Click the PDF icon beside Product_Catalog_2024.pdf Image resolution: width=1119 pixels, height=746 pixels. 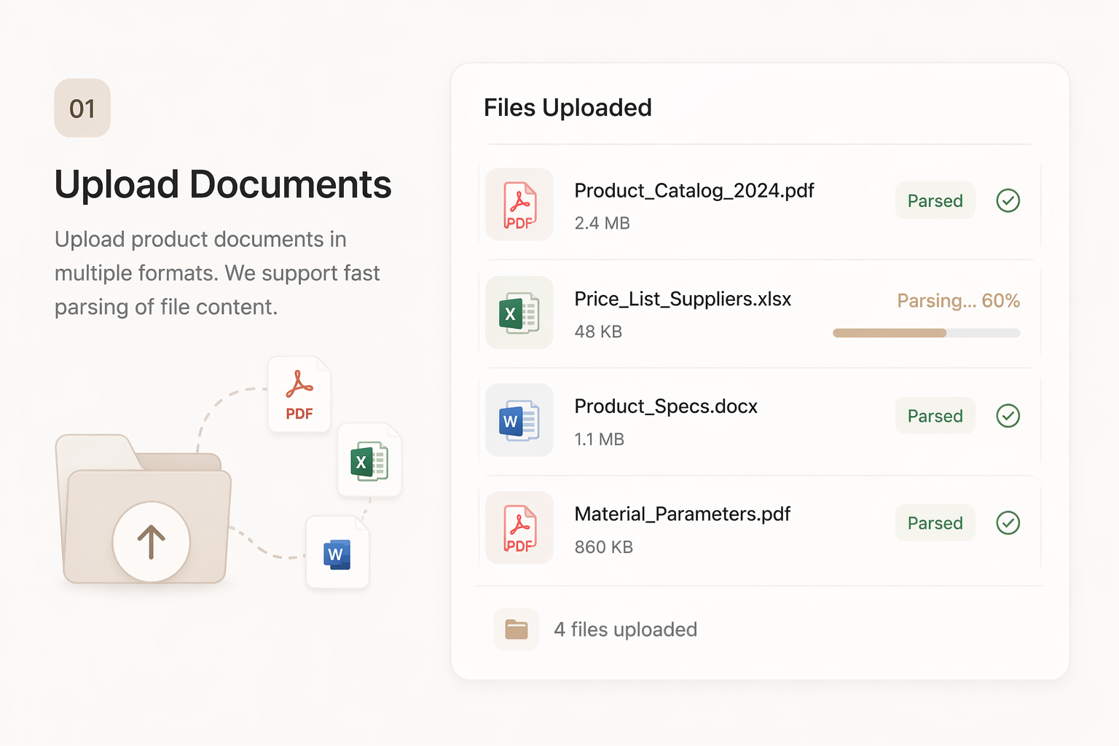pyautogui.click(x=519, y=205)
